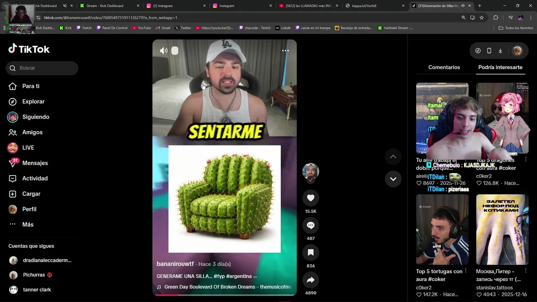Open followed account tanner clark
Screen dimensions: 537x302
coord(30,289)
